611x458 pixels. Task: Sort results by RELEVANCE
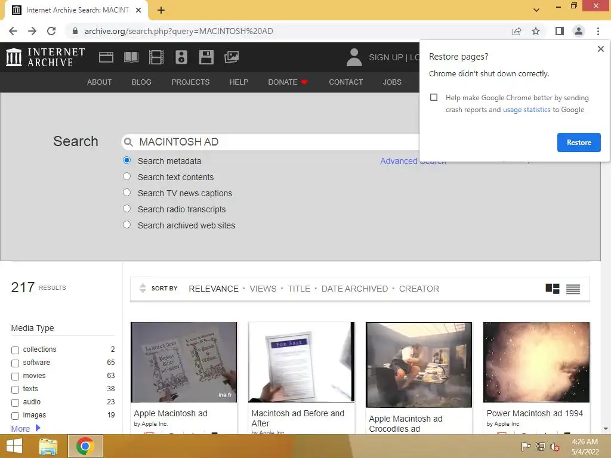(x=214, y=289)
